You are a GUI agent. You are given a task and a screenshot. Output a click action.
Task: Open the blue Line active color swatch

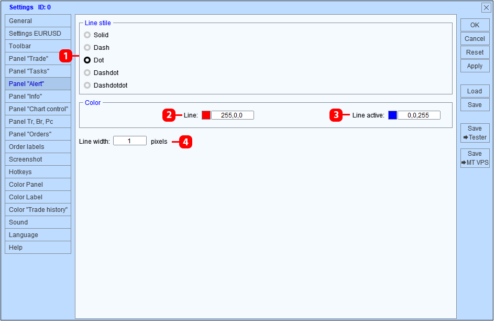[392, 115]
